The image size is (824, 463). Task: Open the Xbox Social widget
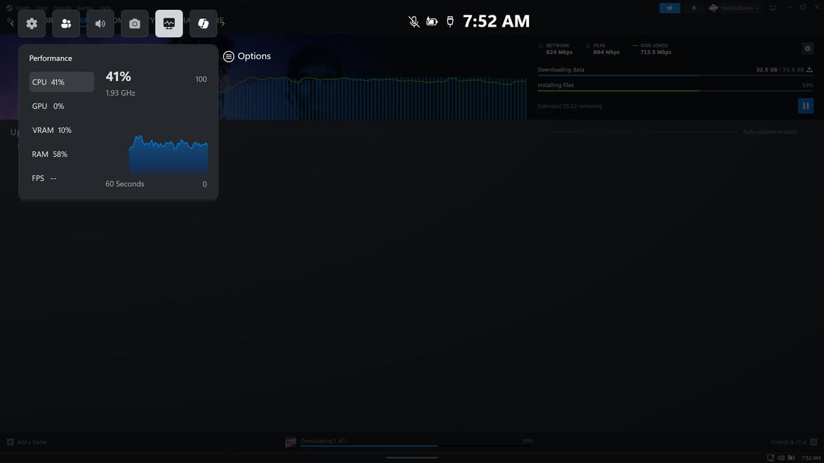[66, 24]
